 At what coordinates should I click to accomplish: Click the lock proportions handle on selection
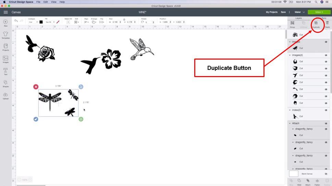[x=36, y=119]
